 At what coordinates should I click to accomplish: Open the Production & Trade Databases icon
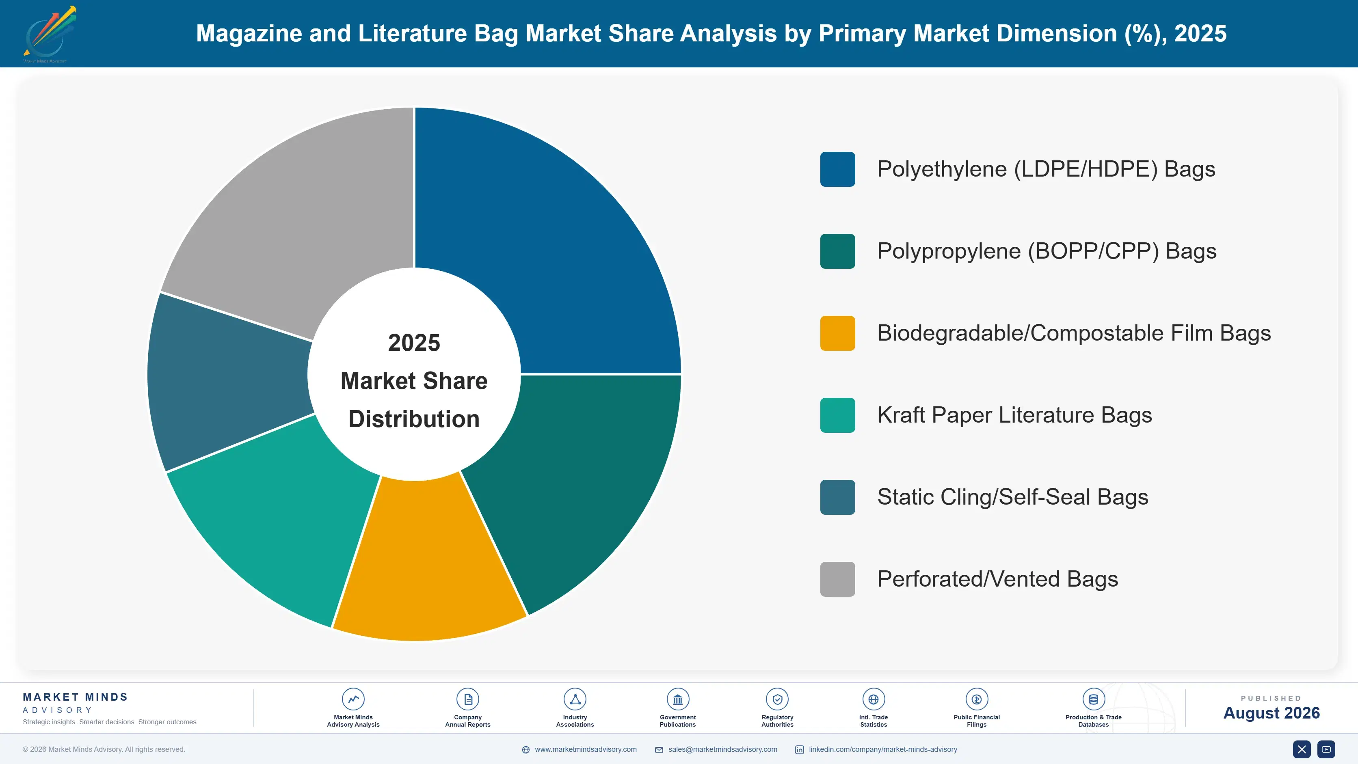click(1093, 699)
